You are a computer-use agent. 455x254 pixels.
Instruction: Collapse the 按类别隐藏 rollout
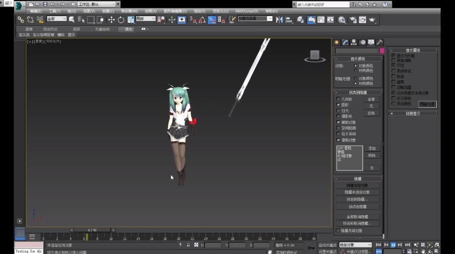(358, 93)
